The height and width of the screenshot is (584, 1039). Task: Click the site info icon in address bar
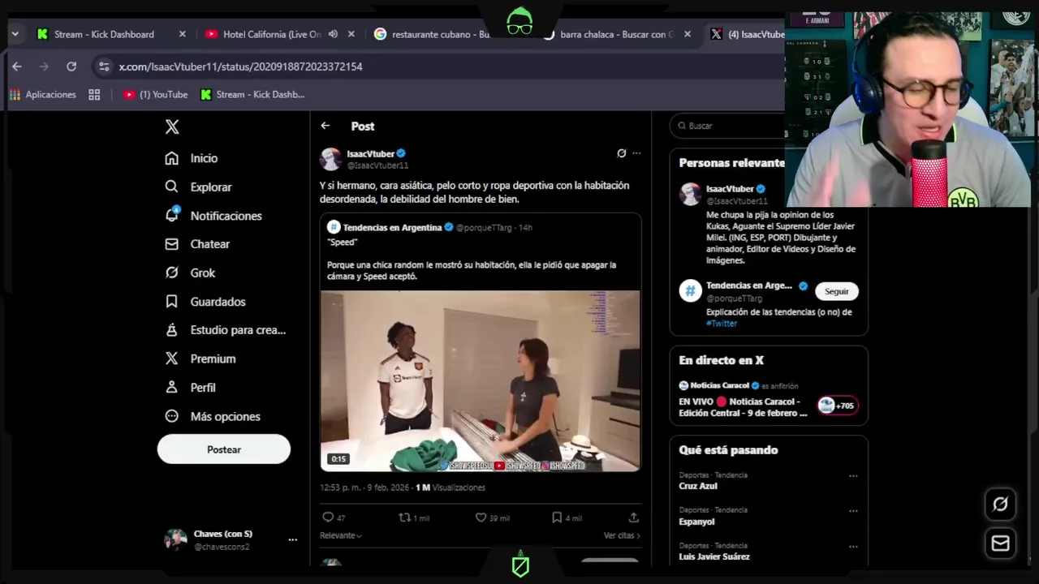[103, 67]
